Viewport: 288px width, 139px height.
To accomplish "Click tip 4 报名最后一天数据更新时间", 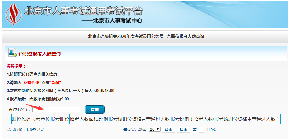I will (x=38, y=99).
